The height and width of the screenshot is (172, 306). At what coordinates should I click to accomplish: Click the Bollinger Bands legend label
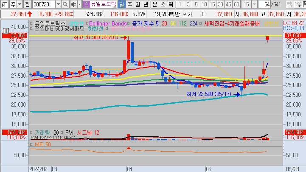(108, 24)
